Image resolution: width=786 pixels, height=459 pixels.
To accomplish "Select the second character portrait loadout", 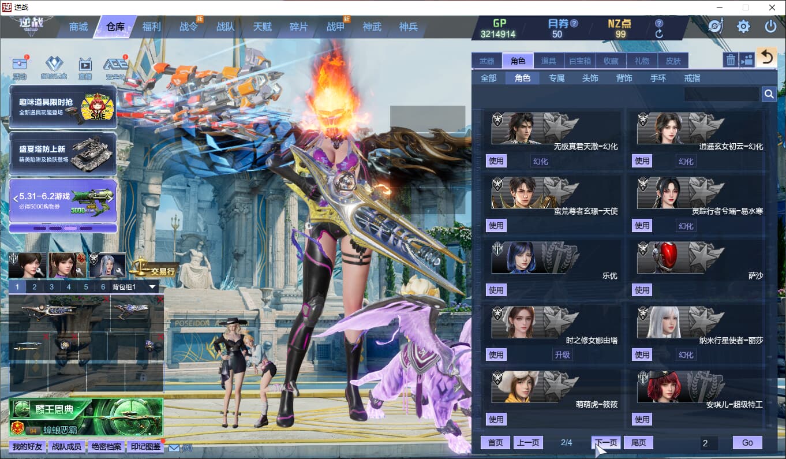I will coord(67,265).
